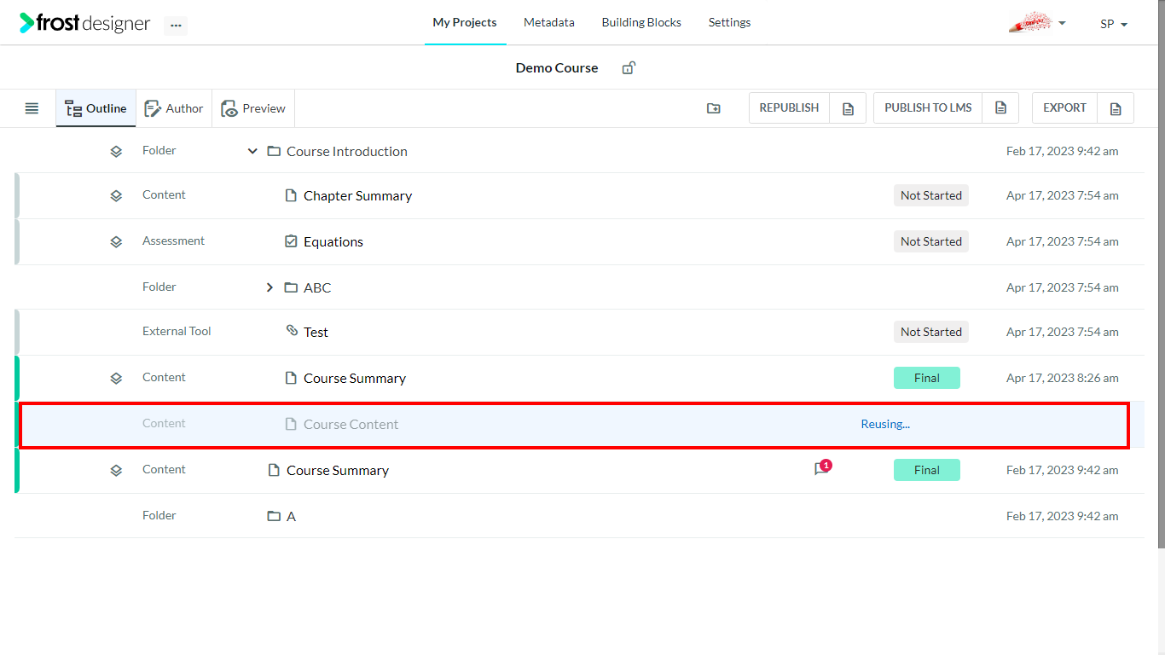Image resolution: width=1165 pixels, height=655 pixels.
Task: Click the Chapter Summary page icon
Action: tap(291, 195)
